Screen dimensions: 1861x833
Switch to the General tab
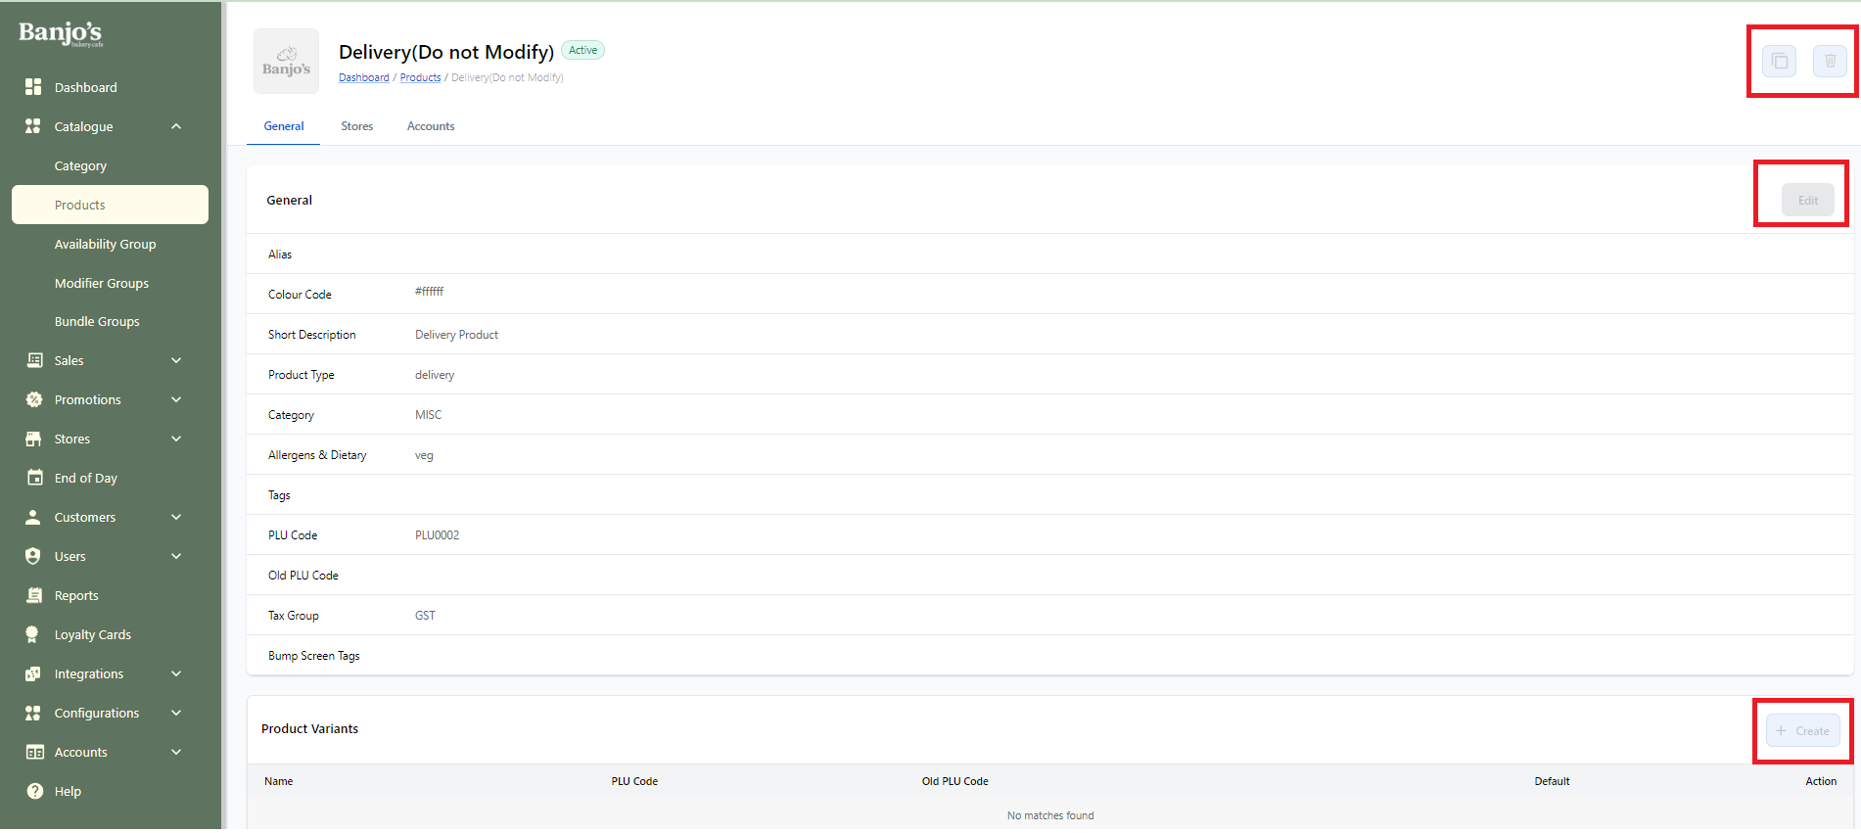pos(284,126)
